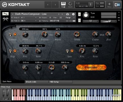This screenshot has height=102, width=123.
Task: Click the 4.8k Hz frequency value
Action: point(82,46)
